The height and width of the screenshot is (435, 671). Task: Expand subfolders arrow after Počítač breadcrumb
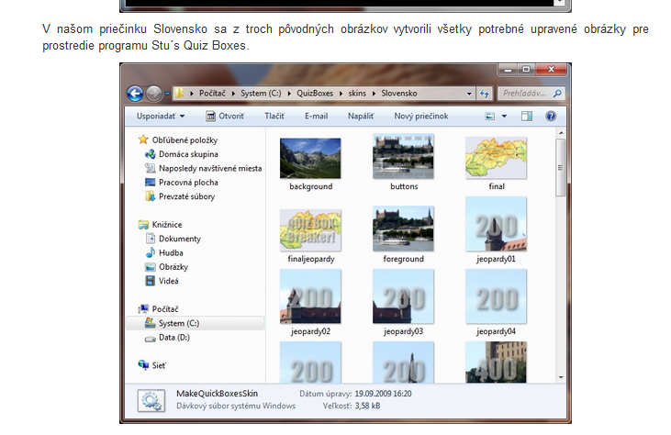233,94
